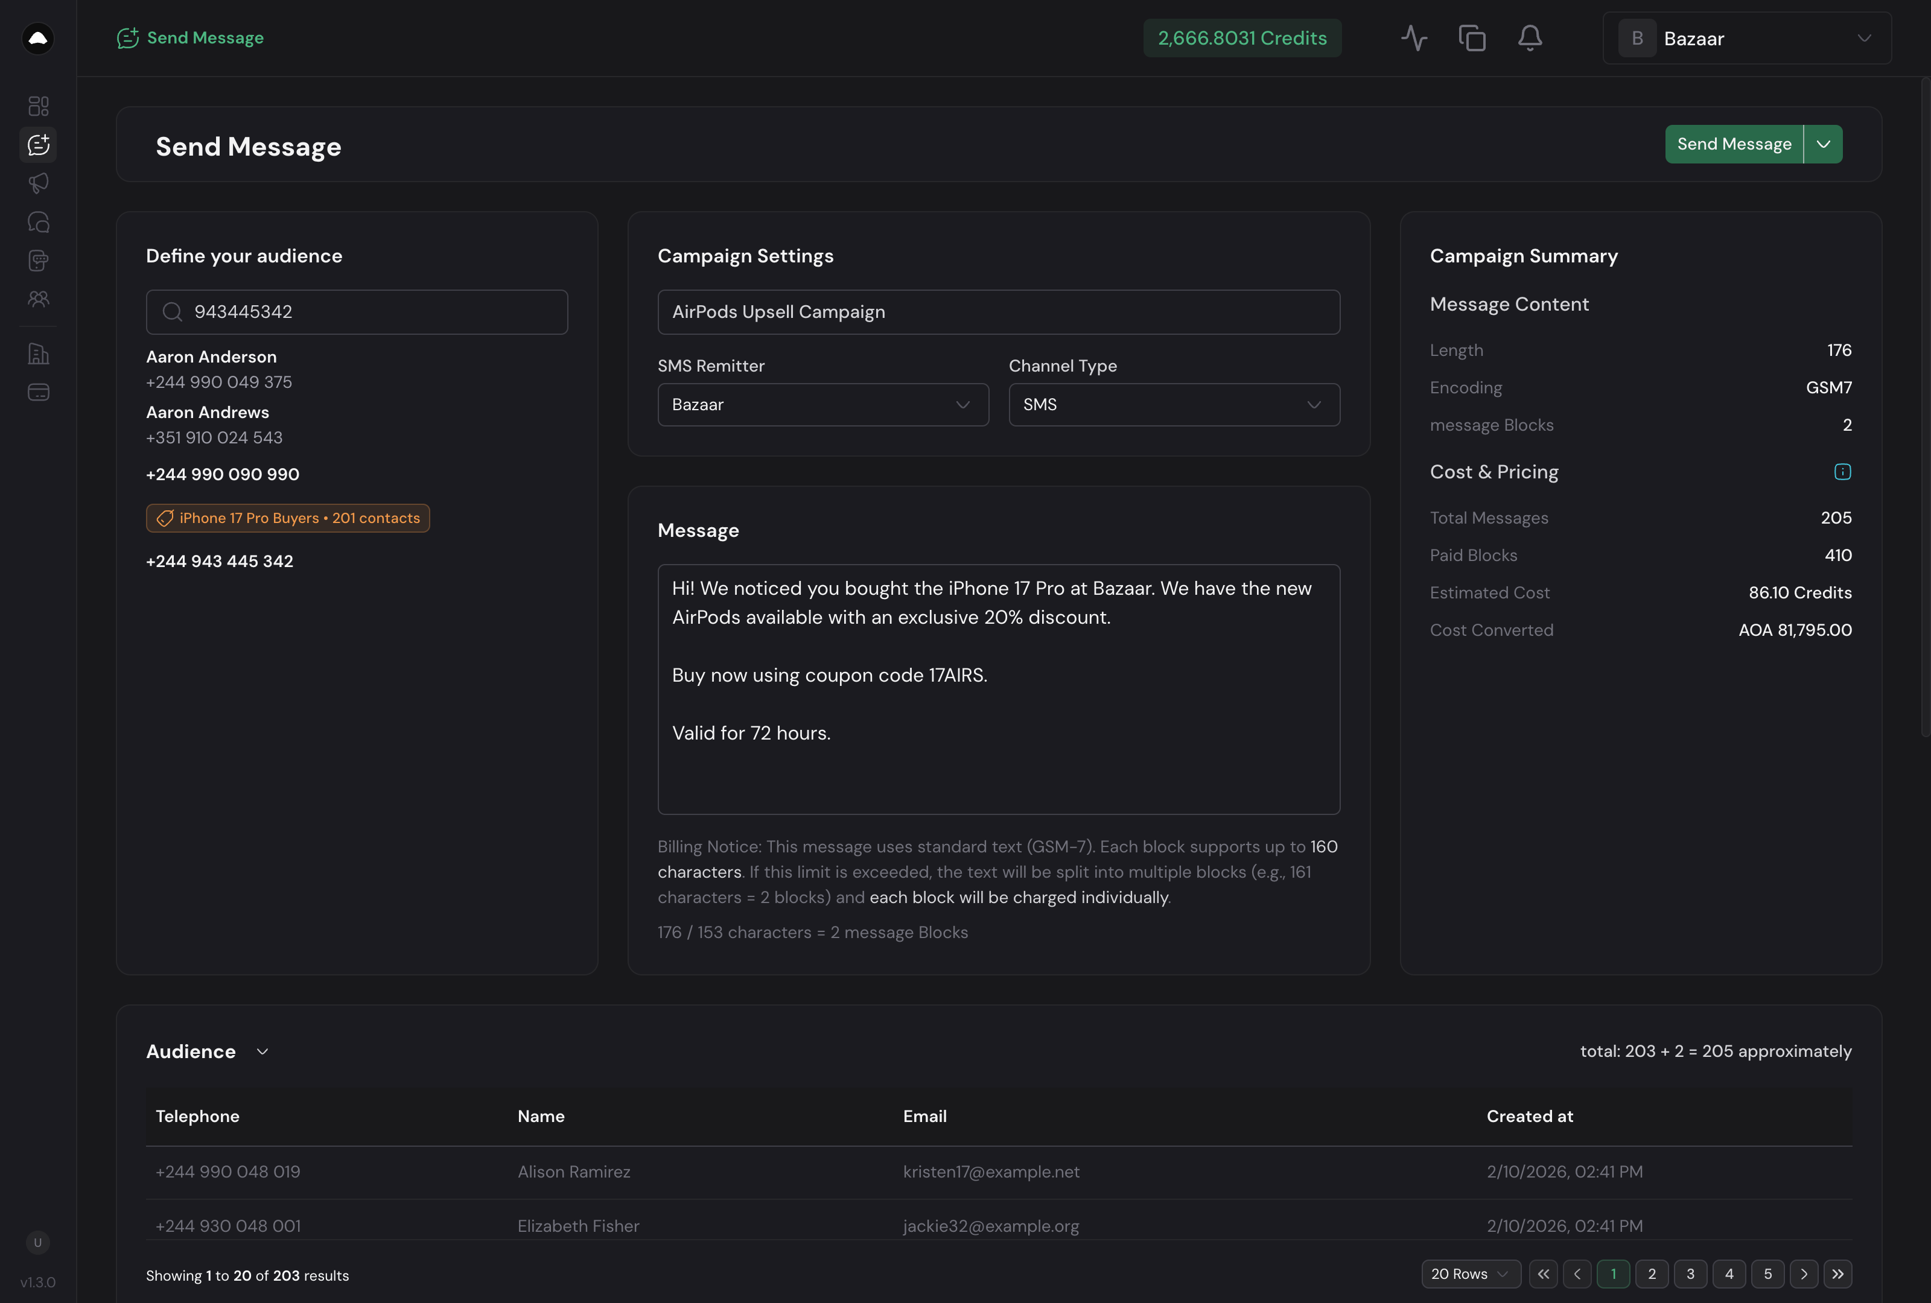Click the Elizabeth Fisher name cell
This screenshot has height=1303, width=1931.
pyautogui.click(x=578, y=1226)
